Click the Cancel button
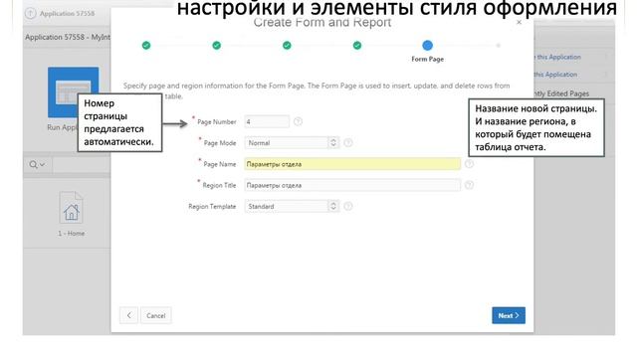The image size is (637, 358). [x=155, y=315]
